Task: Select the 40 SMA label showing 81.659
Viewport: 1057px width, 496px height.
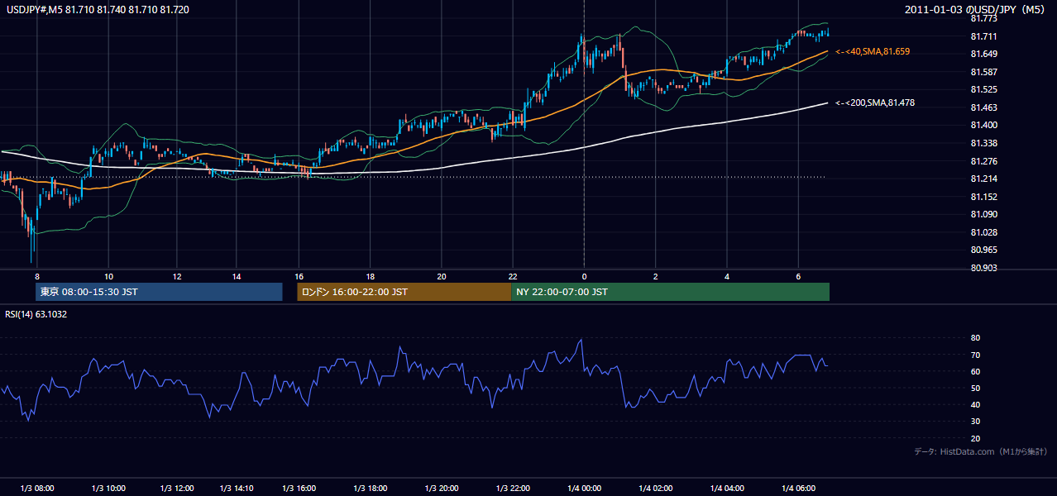Action: (x=873, y=51)
